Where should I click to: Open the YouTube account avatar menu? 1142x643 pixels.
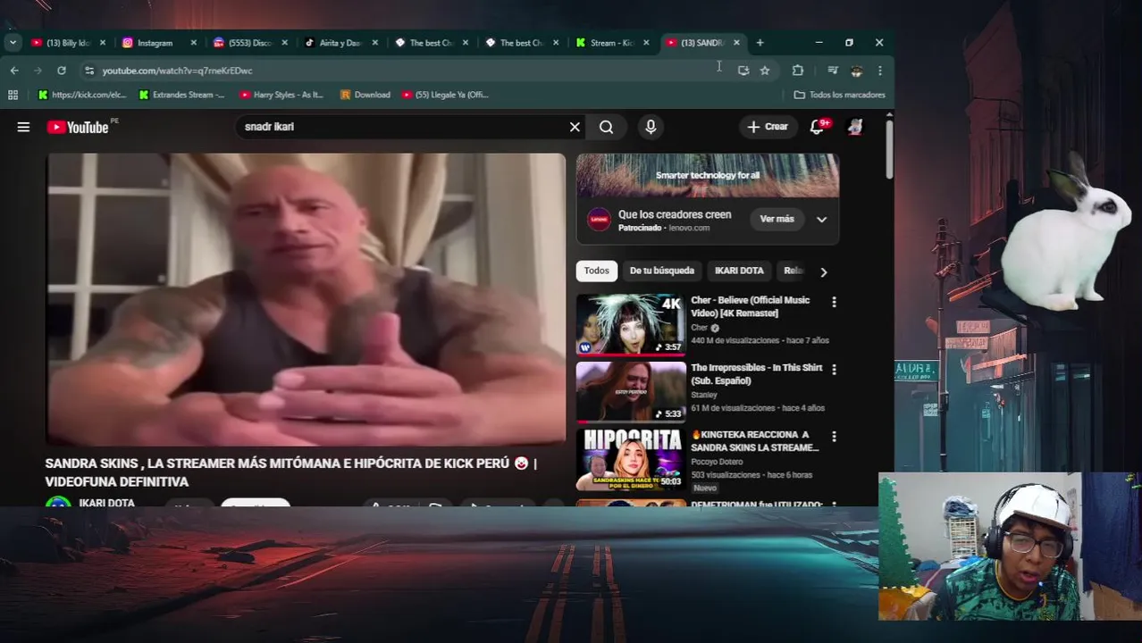tap(855, 127)
